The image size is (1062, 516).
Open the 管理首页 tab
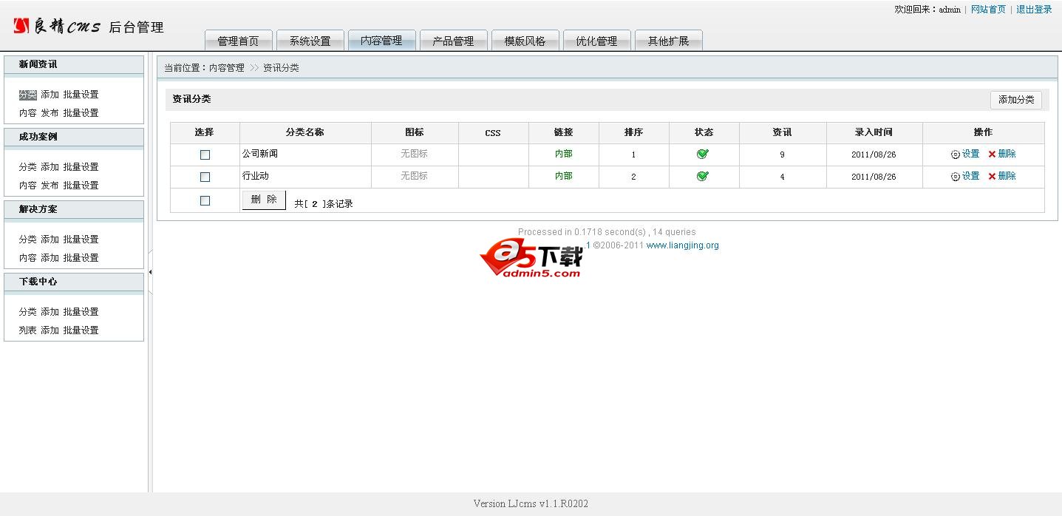pyautogui.click(x=238, y=41)
